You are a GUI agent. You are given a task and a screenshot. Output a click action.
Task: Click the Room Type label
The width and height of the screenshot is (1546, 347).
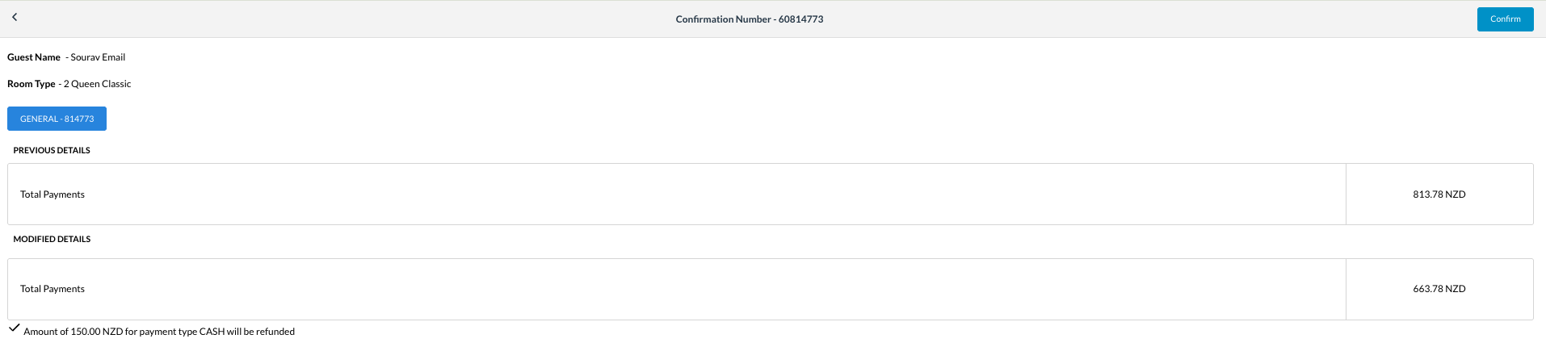click(32, 84)
